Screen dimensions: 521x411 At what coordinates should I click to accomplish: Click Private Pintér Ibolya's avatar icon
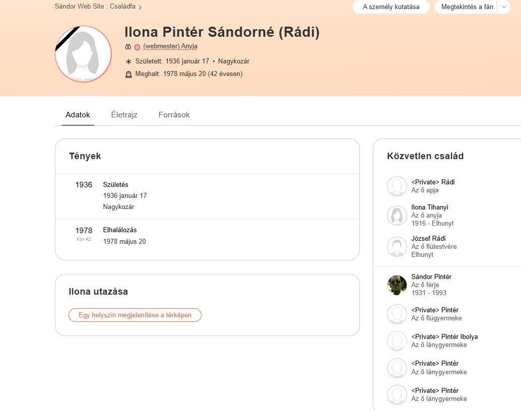coord(397,341)
